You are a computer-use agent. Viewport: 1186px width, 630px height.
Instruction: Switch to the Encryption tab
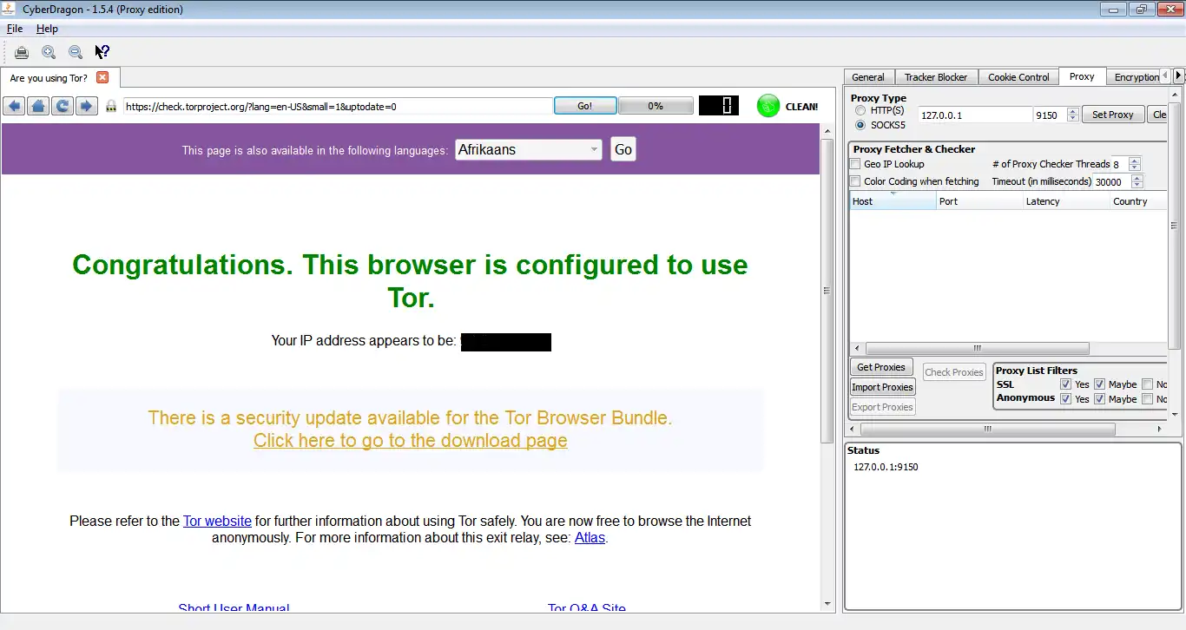coord(1137,77)
